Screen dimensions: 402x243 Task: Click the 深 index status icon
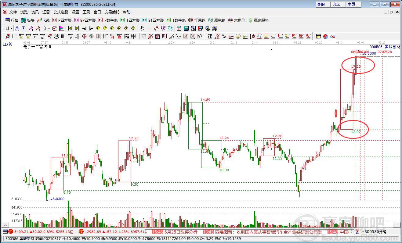81,232
